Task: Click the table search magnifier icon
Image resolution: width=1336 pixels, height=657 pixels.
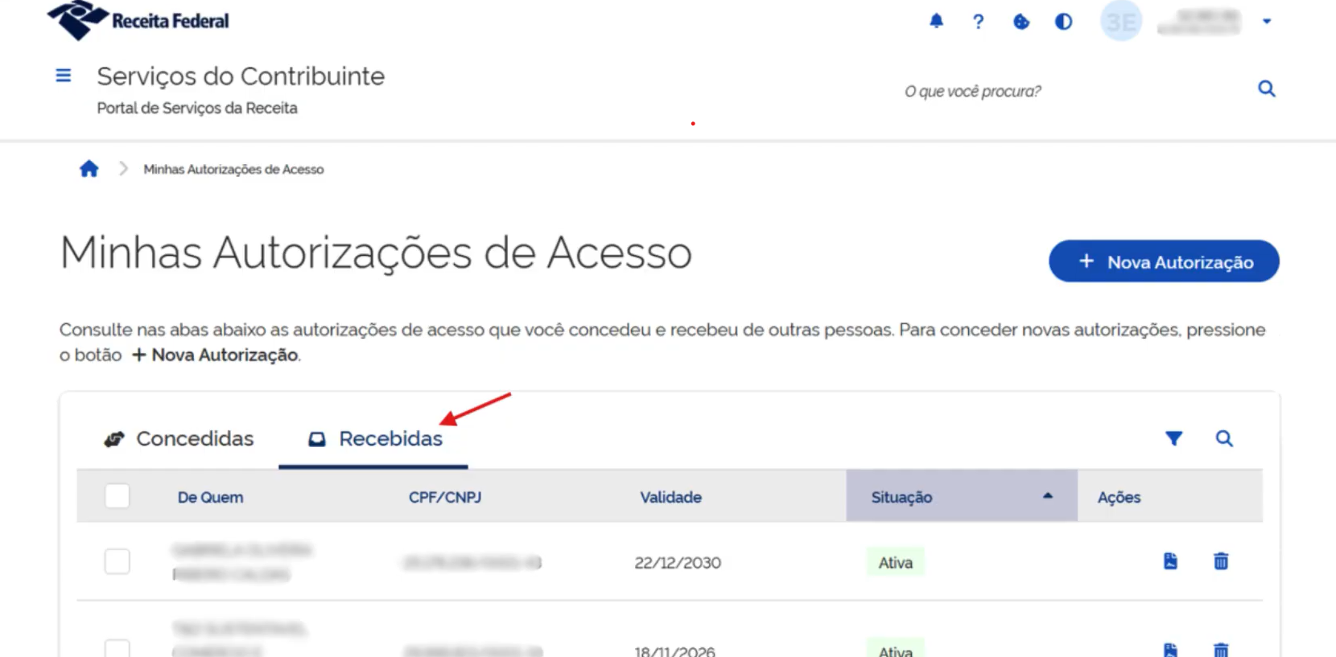Action: coord(1223,438)
